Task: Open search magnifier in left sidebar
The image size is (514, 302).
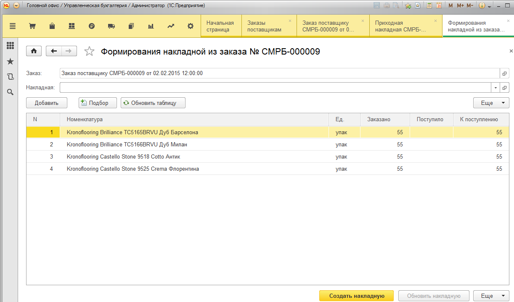Action: click(11, 92)
